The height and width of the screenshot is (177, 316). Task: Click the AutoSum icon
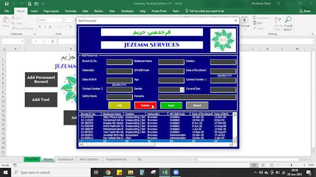pyautogui.click(x=255, y=18)
